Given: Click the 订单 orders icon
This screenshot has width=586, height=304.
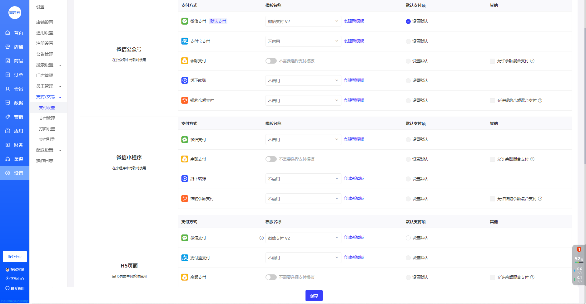Looking at the screenshot, I should click(x=8, y=75).
